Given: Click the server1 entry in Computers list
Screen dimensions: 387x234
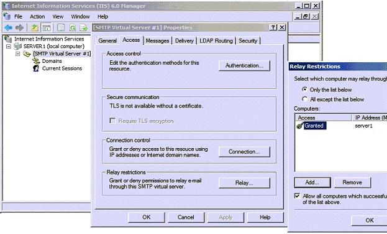Looking at the screenshot, I should (363, 126).
